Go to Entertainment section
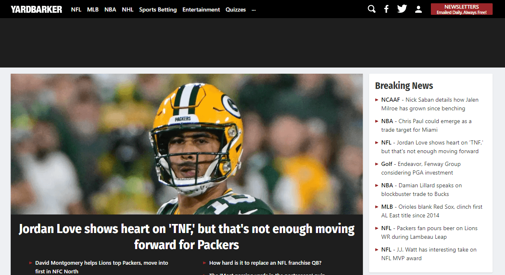Viewport: 505px width, 275px height. [201, 9]
